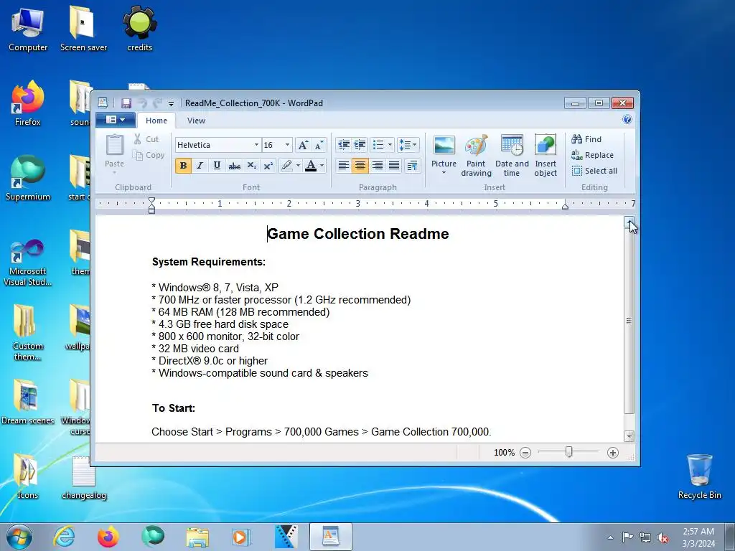Open the Helvetica font family dropdown
Viewport: 735px width, 551px height.
(256, 145)
